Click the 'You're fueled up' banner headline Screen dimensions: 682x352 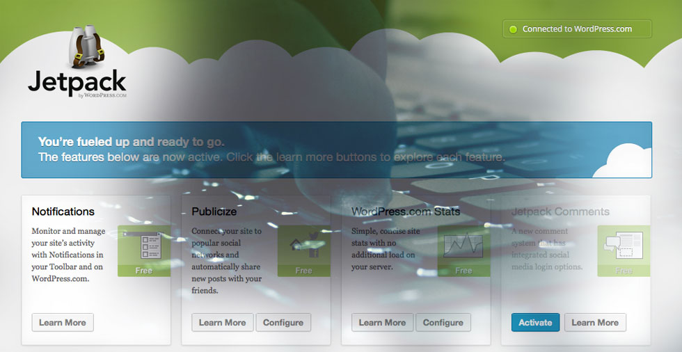131,142
